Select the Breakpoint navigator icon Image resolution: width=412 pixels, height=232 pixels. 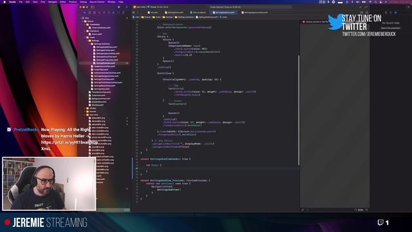point(118,12)
